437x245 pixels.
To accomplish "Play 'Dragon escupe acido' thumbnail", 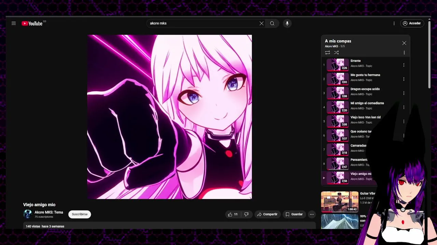I will 338,93.
